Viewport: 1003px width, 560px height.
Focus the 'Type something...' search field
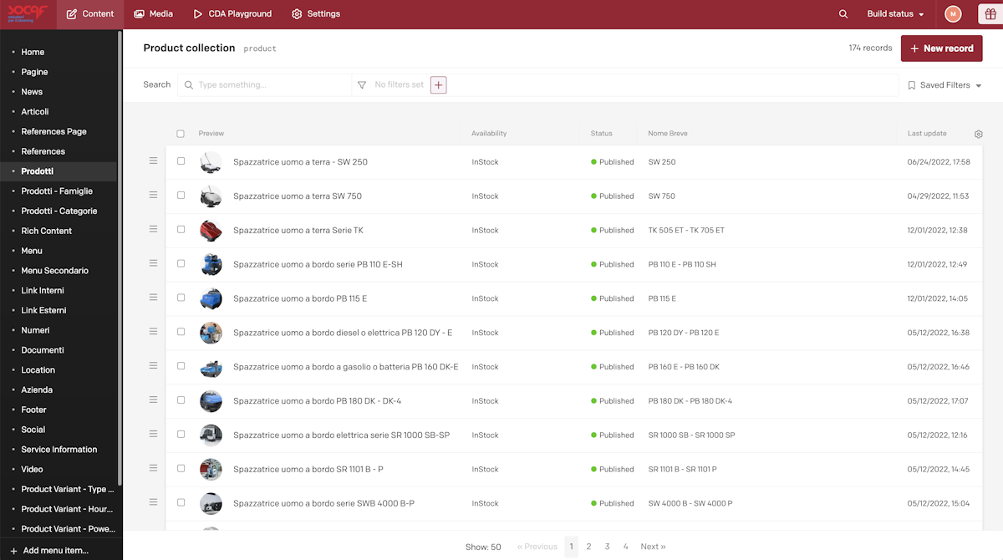264,84
